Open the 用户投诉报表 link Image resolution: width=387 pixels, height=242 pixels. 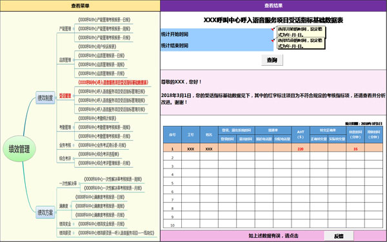97,46
